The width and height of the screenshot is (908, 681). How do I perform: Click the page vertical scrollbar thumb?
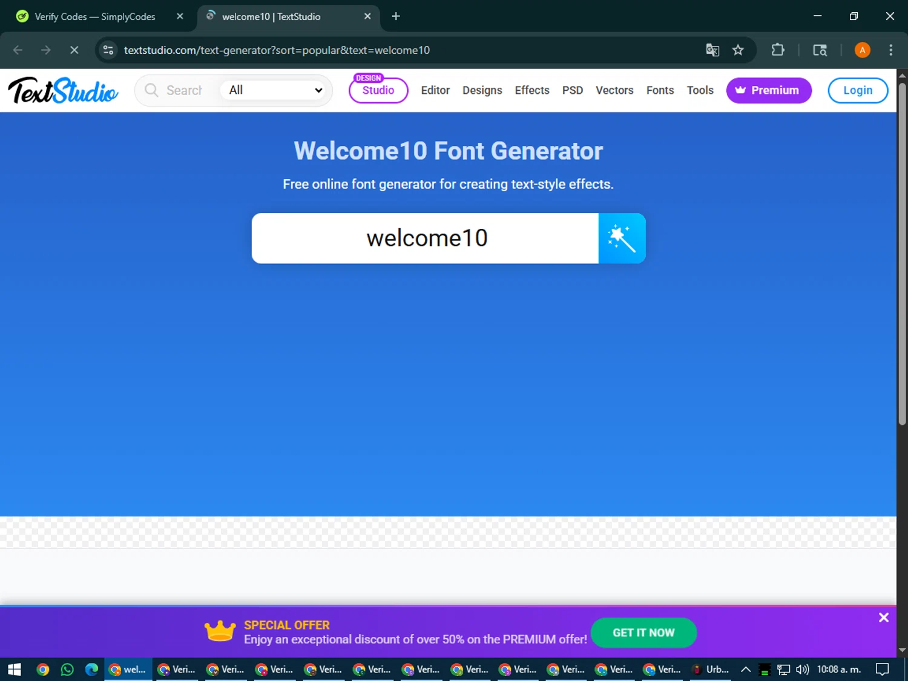(x=902, y=254)
